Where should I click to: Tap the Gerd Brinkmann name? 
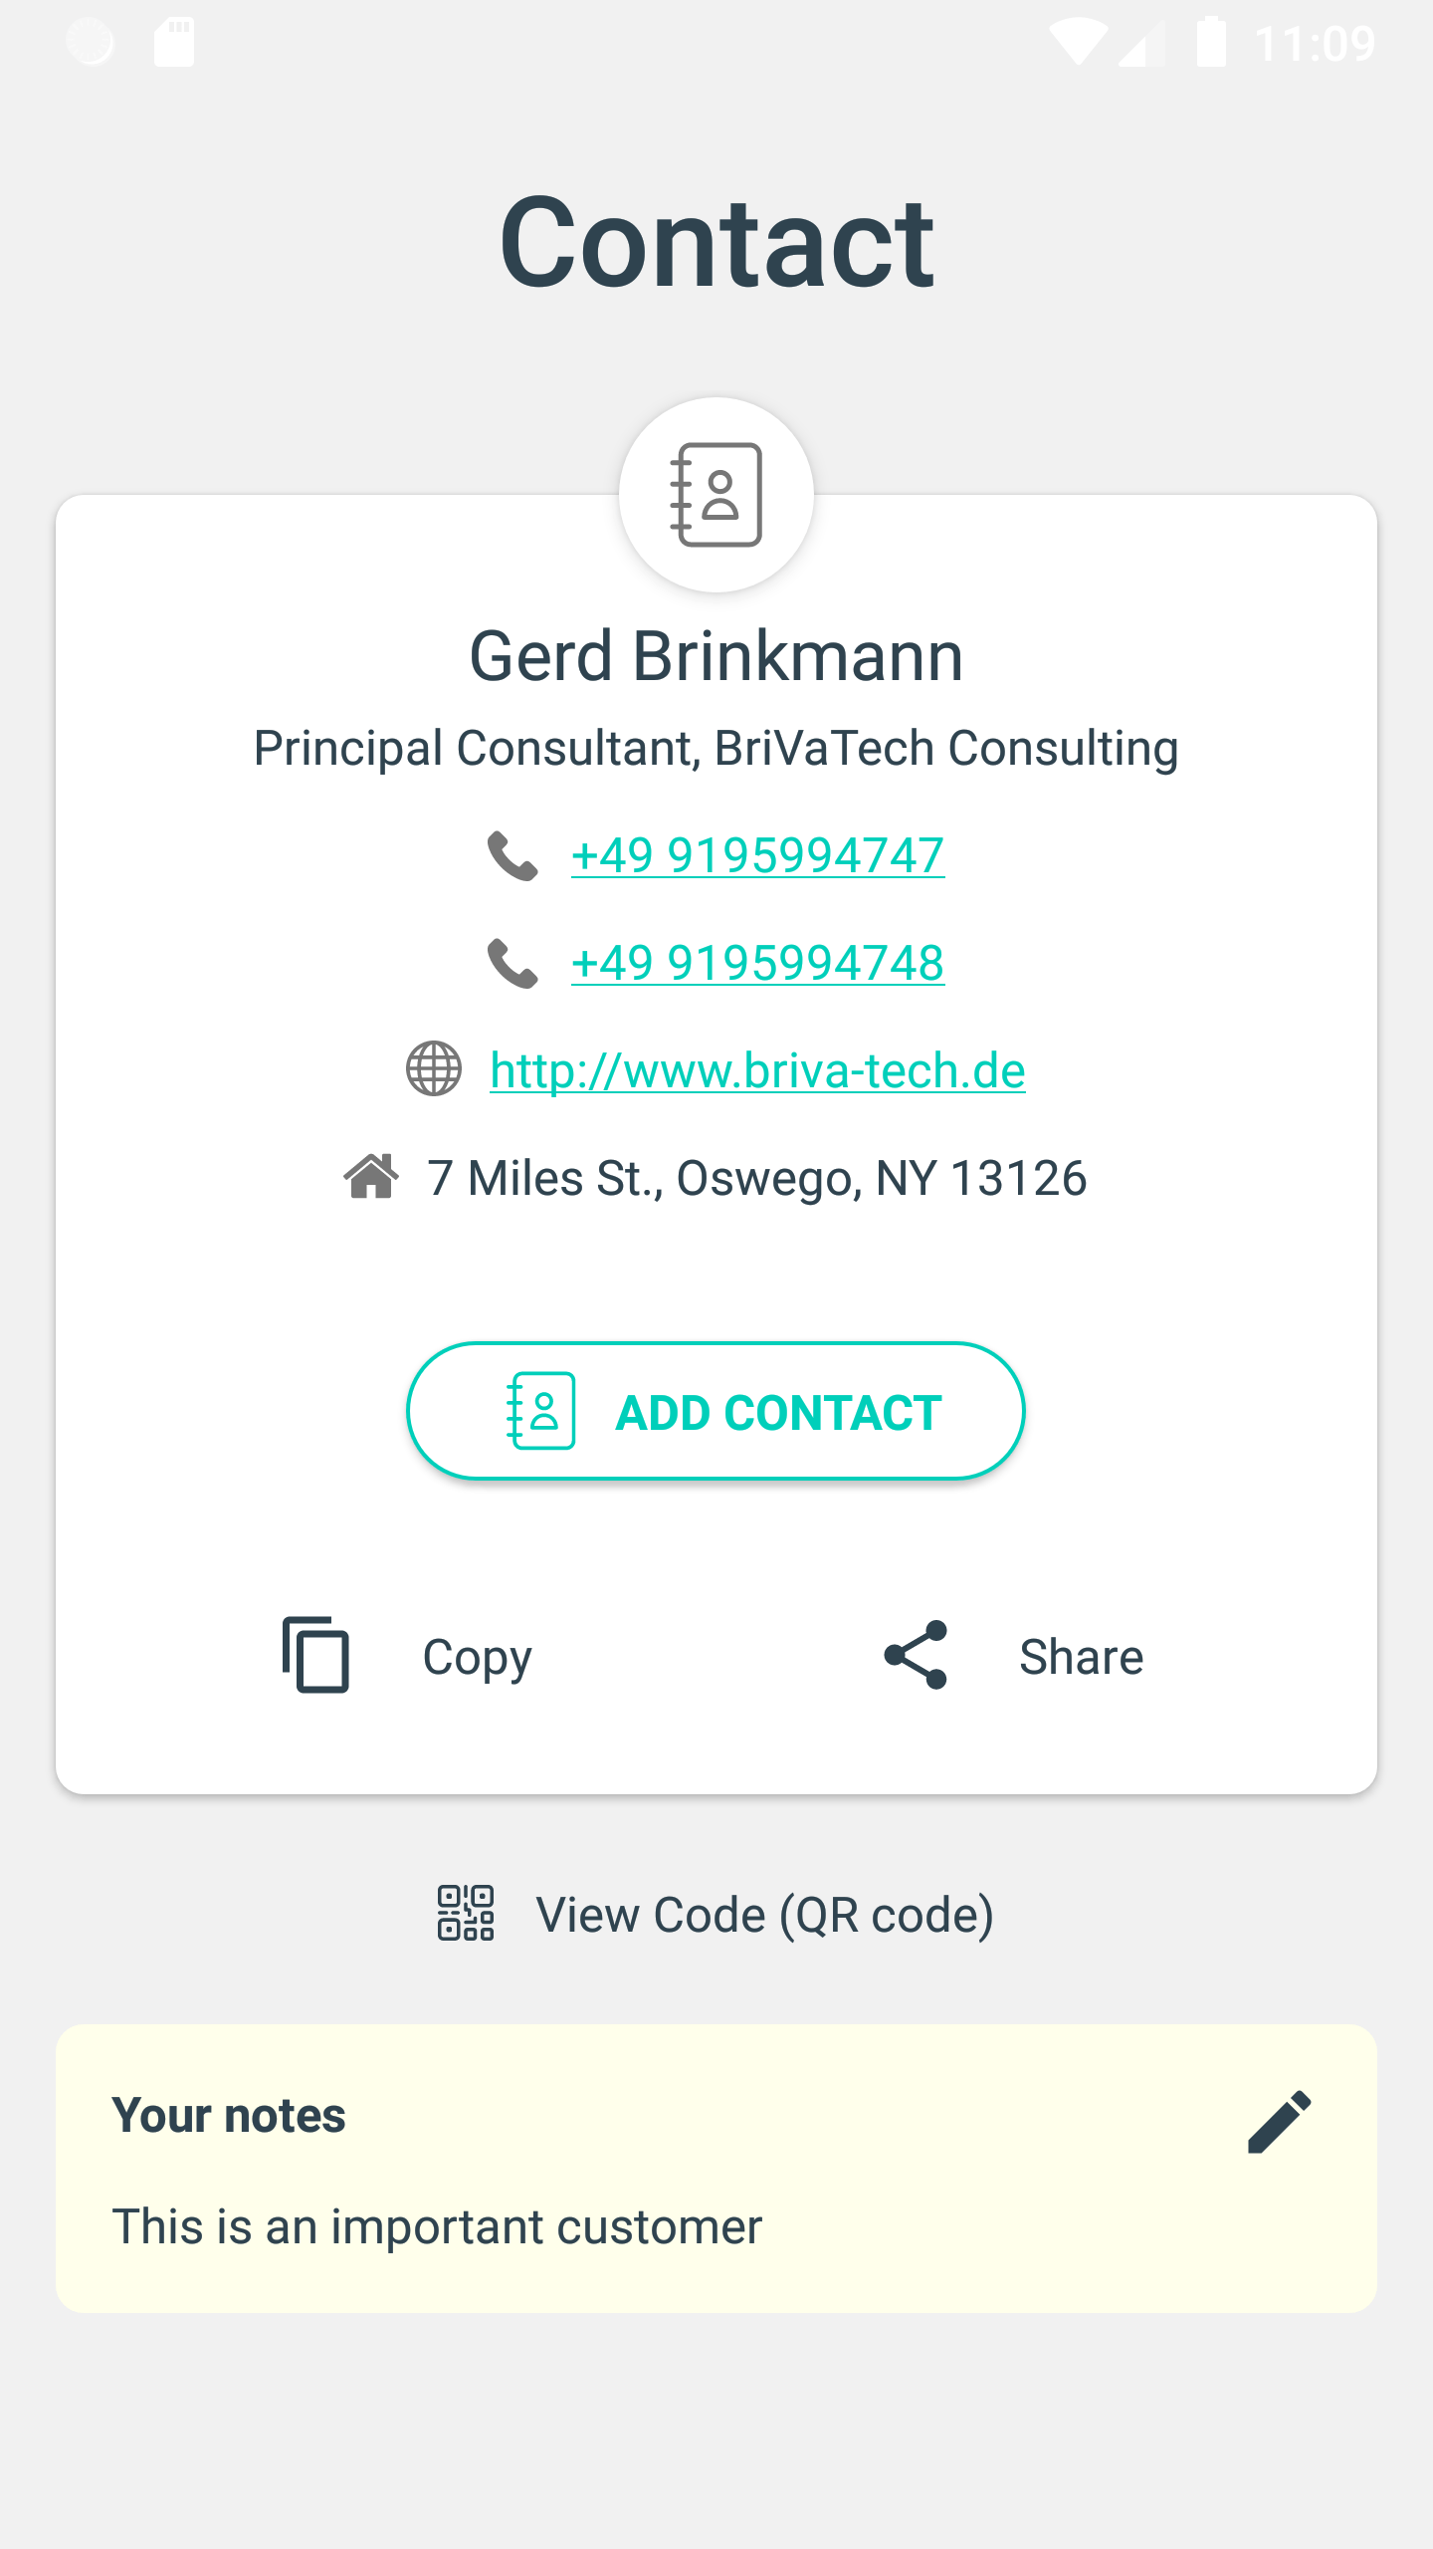pos(716,656)
